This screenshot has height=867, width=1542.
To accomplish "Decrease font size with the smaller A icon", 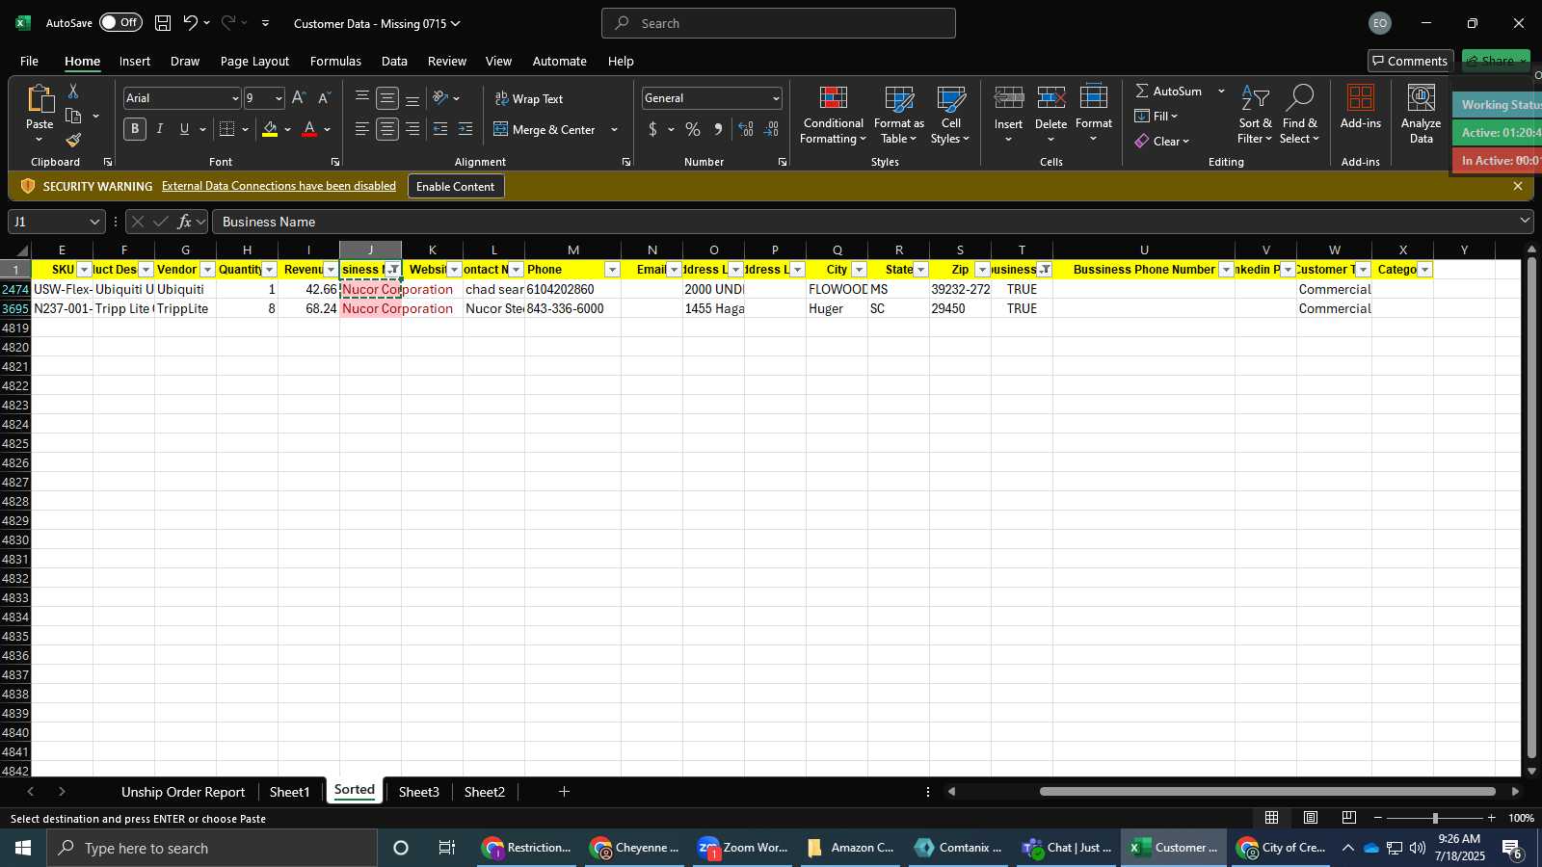I will [324, 98].
